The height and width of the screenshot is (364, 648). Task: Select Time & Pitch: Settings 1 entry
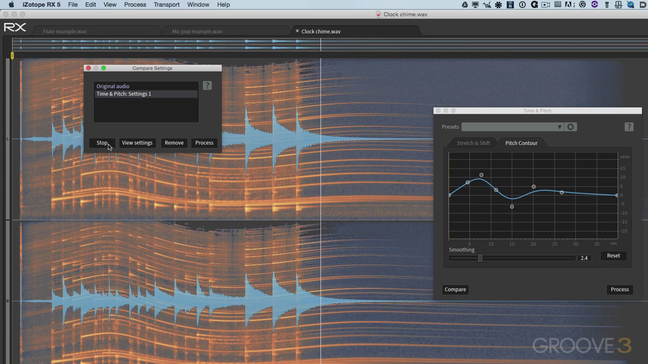click(x=146, y=94)
